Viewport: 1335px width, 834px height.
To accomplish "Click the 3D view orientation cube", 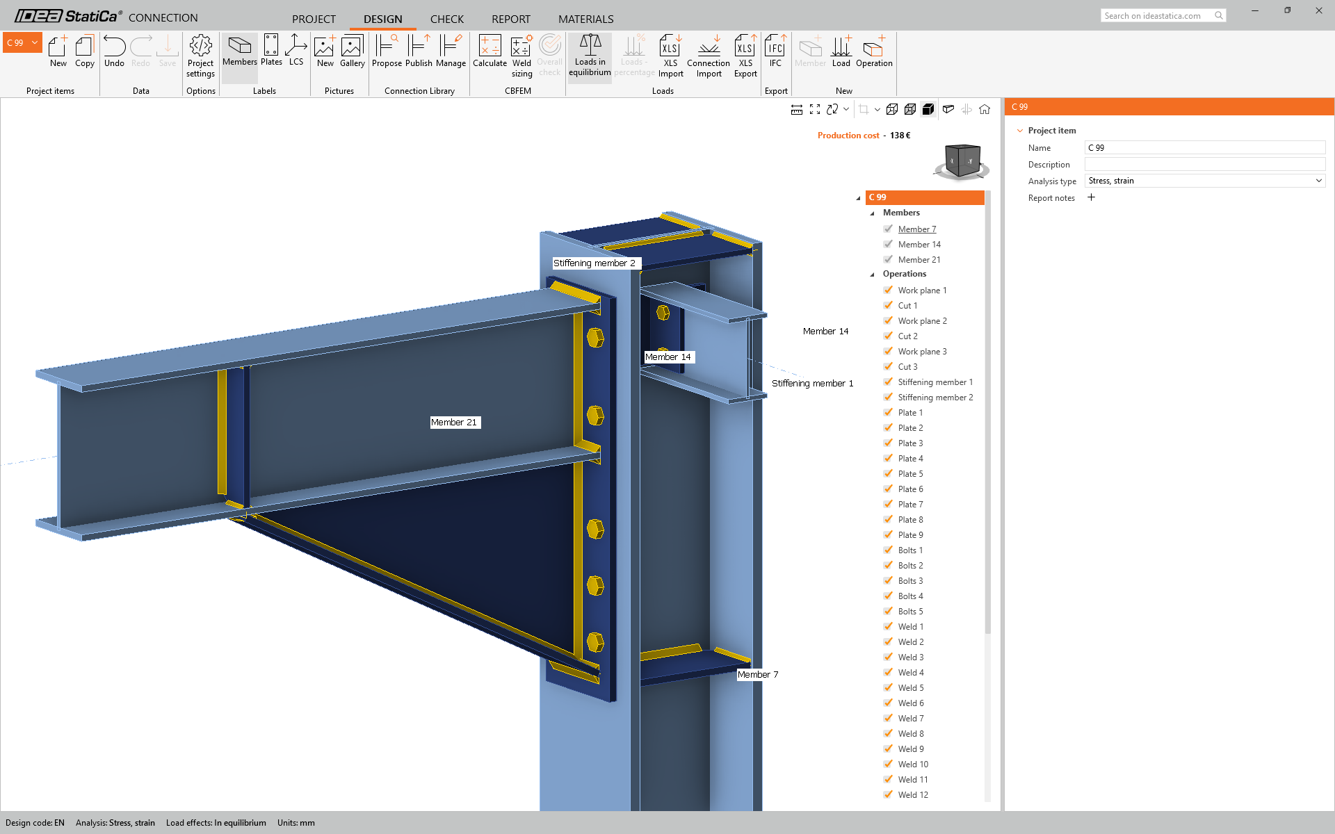I will 962,162.
